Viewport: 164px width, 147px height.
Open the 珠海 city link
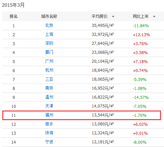tap(49, 133)
